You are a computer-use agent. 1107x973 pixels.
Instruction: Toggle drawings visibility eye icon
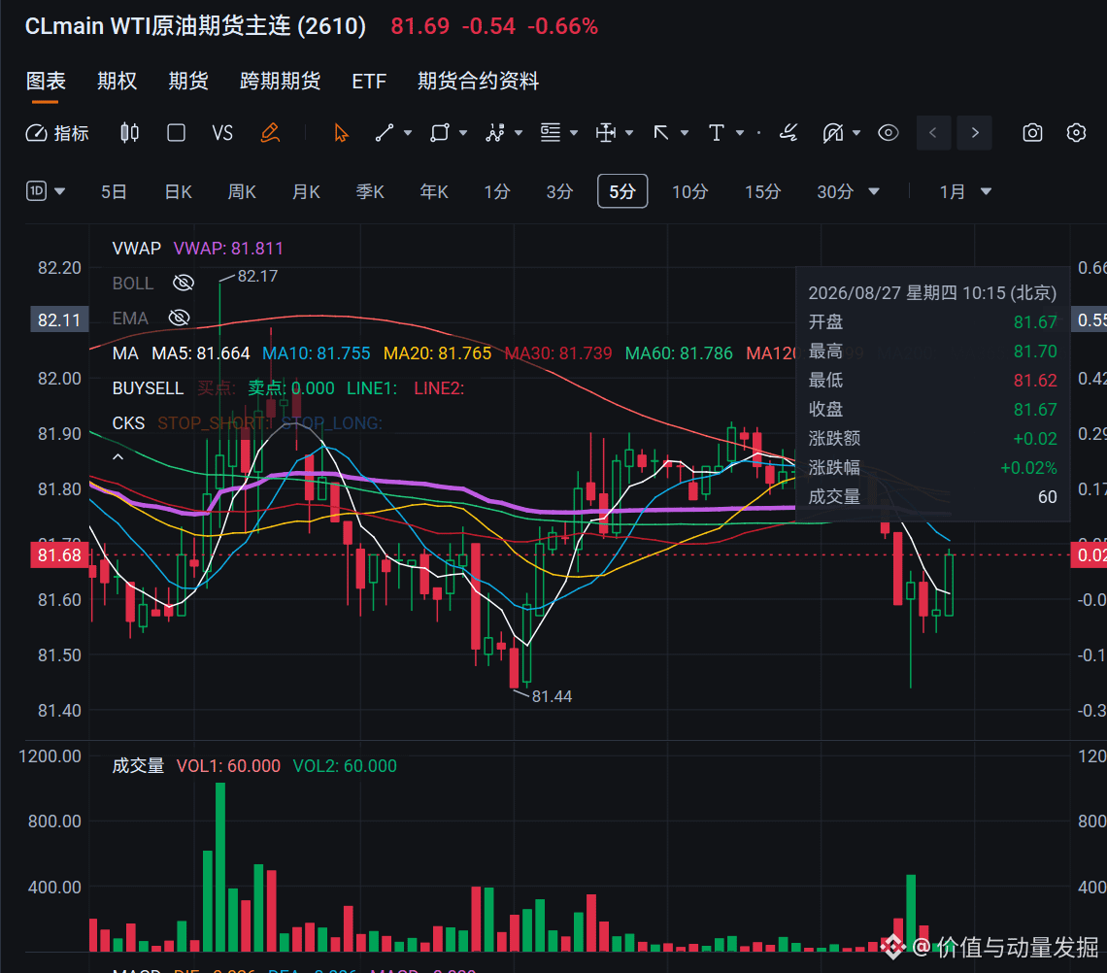point(889,133)
